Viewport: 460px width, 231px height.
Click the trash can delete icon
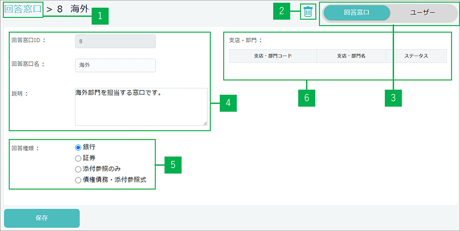click(x=308, y=12)
